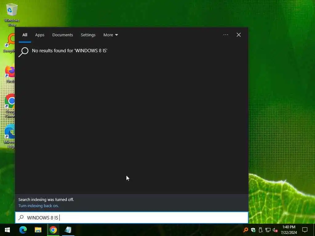This screenshot has height=236, width=315.
Task: Select the Everything desktop shortcut
Action: [x=9, y=43]
